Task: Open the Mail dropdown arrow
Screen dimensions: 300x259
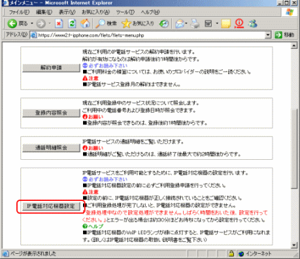Action: (186, 23)
